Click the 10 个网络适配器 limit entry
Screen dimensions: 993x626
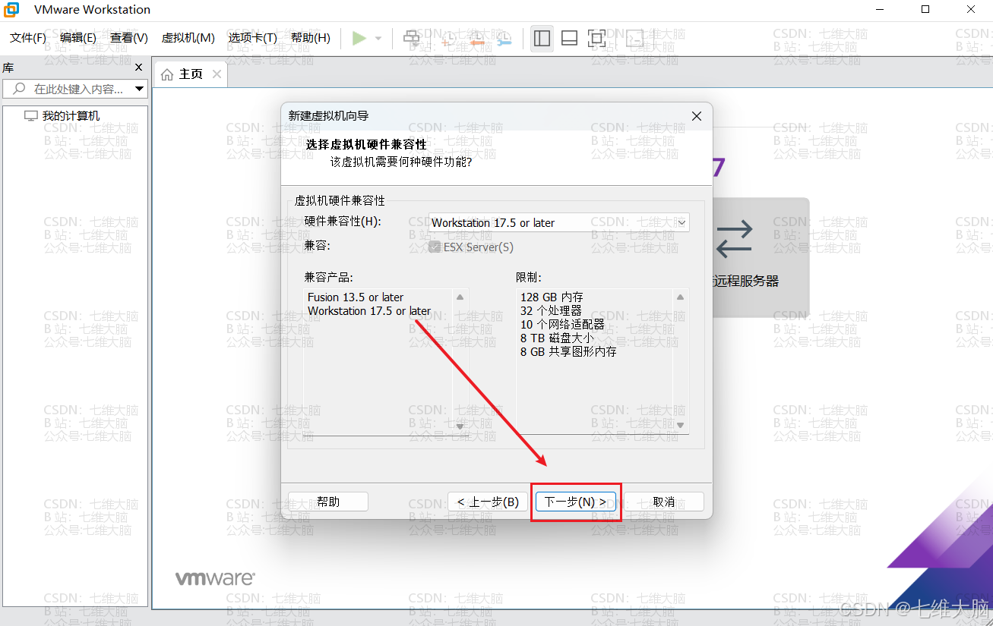562,325
